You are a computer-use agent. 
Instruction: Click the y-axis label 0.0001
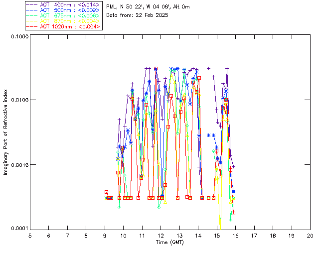click(19, 229)
